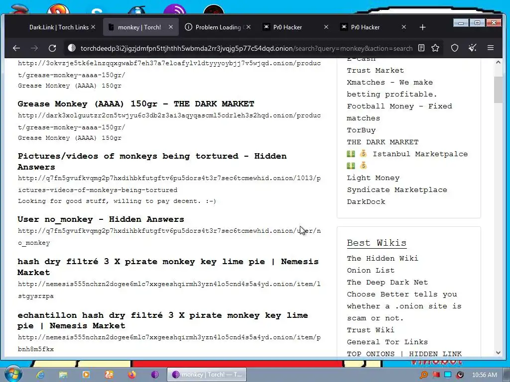Bookmark this page with the star icon
Image resolution: width=510 pixels, height=382 pixels.
point(435,48)
